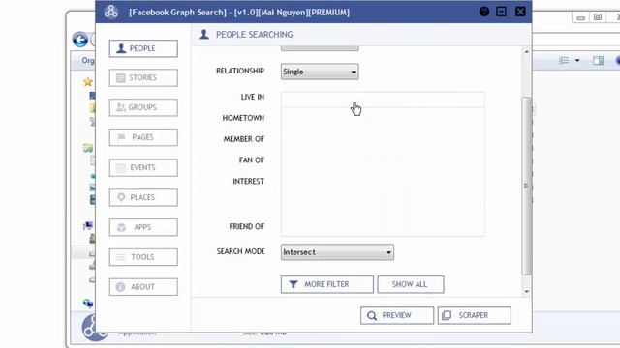Close the Facebook Graph Search window

tap(520, 12)
